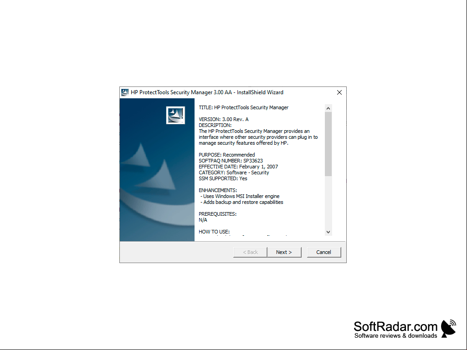
Task: Close the InstallShield Wizard window
Action: [339, 92]
